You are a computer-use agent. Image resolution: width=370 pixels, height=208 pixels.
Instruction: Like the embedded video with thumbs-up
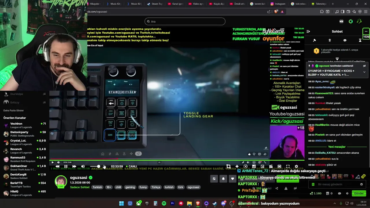point(249,154)
